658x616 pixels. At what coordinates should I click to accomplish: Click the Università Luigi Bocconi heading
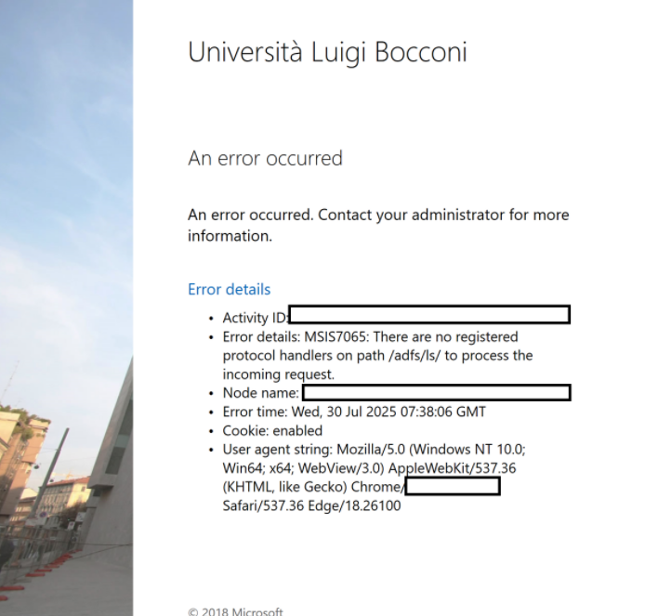point(327,52)
